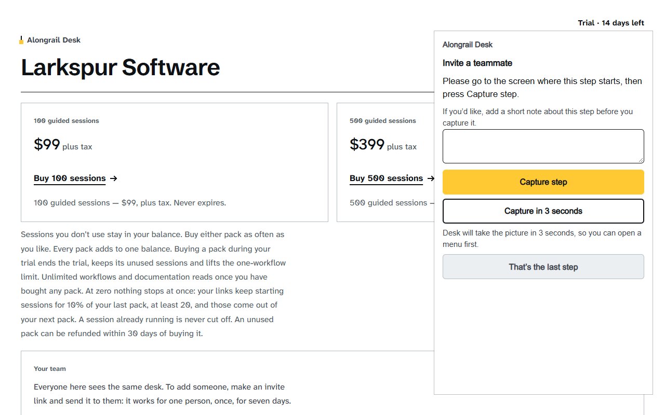665x415 pixels.
Task: Follow the Buy 100 sessions link
Action: 70,178
